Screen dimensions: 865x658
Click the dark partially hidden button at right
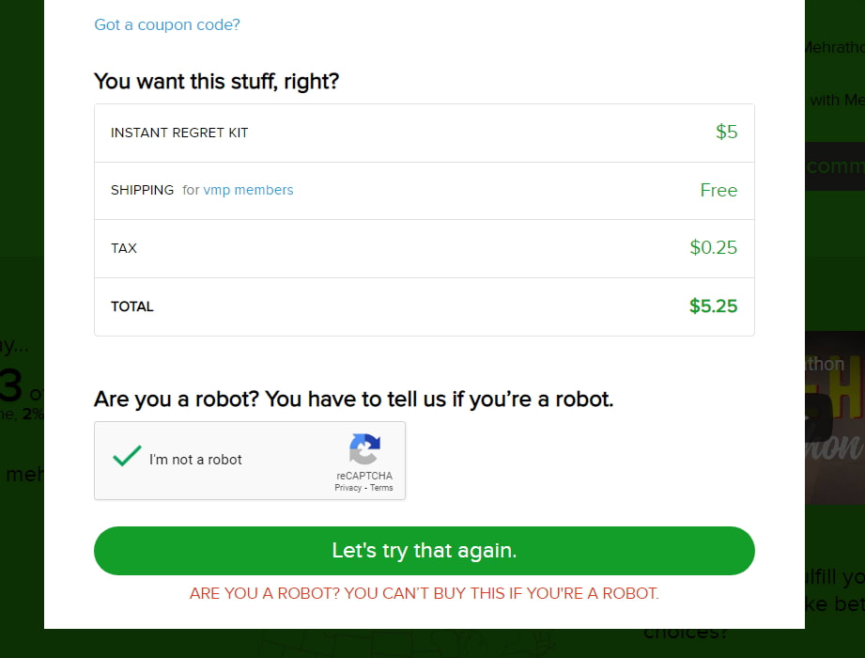[x=834, y=166]
